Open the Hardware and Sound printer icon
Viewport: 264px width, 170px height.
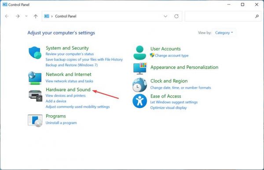(x=35, y=96)
